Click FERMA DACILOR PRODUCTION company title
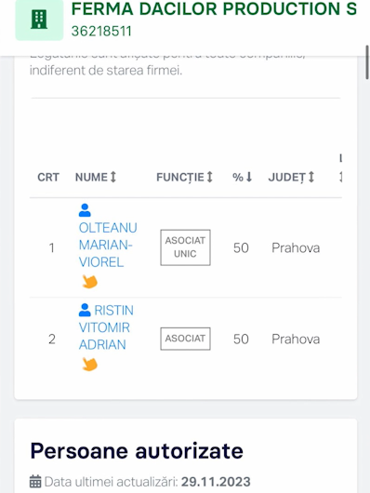This screenshot has width=370, height=493. [214, 8]
